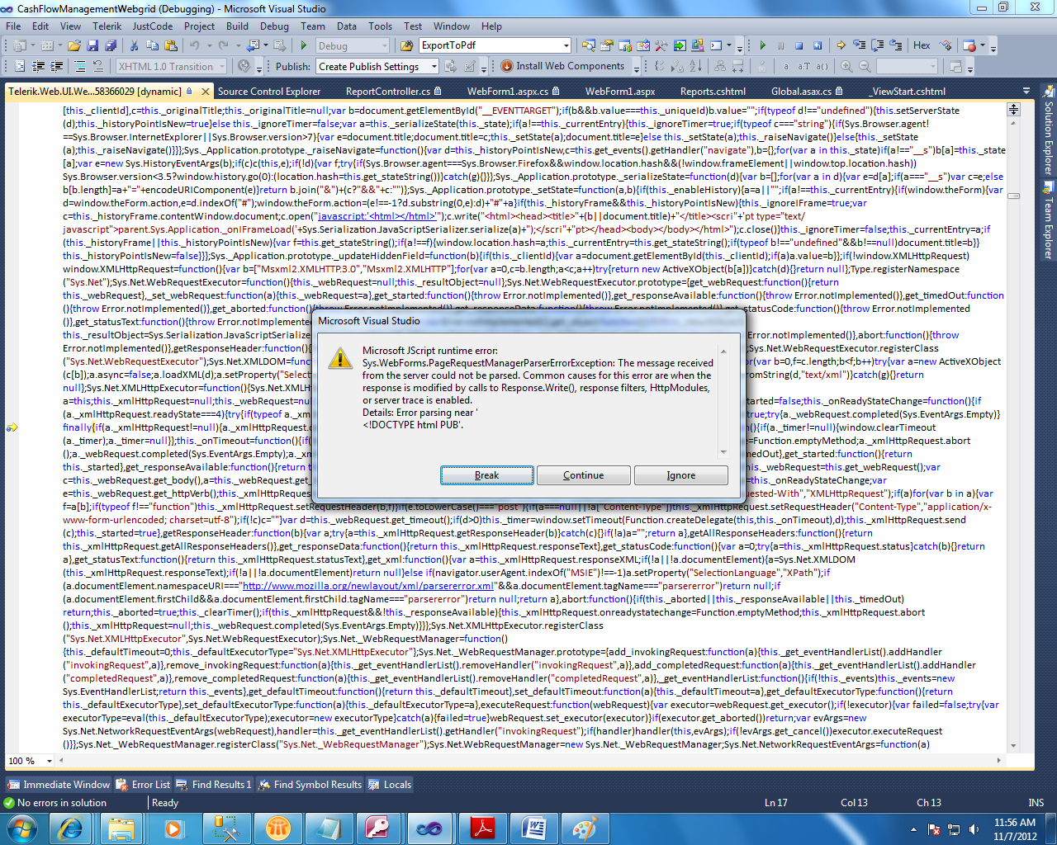This screenshot has width=1057, height=845.
Task: Click the Stop Debugging square icon
Action: point(799,46)
